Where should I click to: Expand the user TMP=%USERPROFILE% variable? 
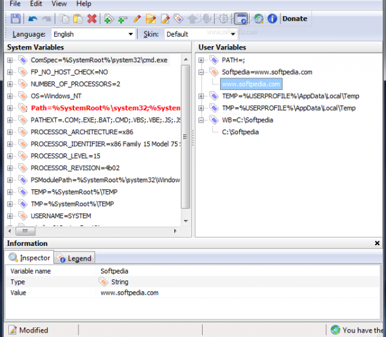(201, 108)
